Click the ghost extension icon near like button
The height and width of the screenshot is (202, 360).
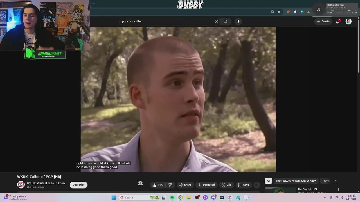coord(140,183)
